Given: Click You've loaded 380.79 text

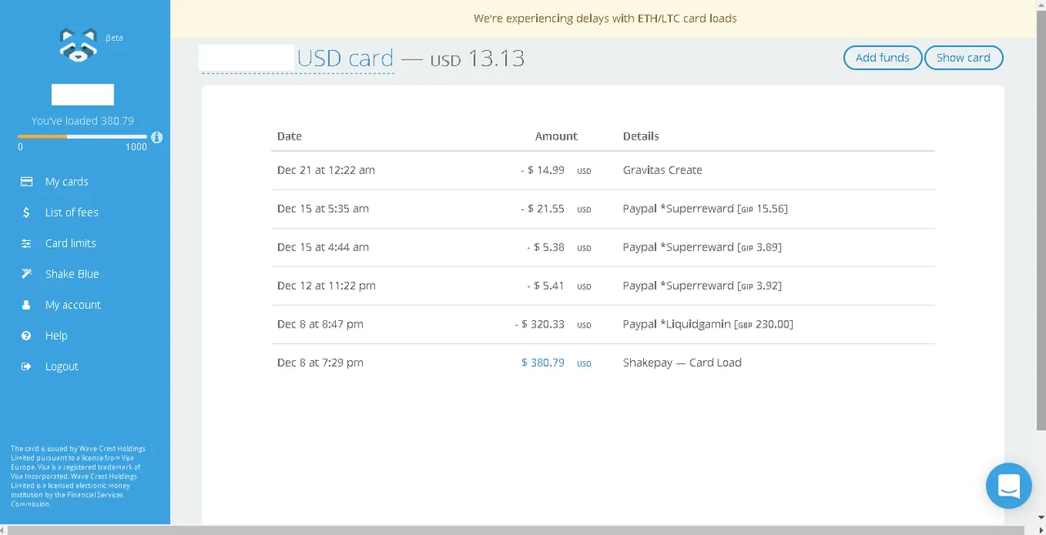Looking at the screenshot, I should click(83, 120).
